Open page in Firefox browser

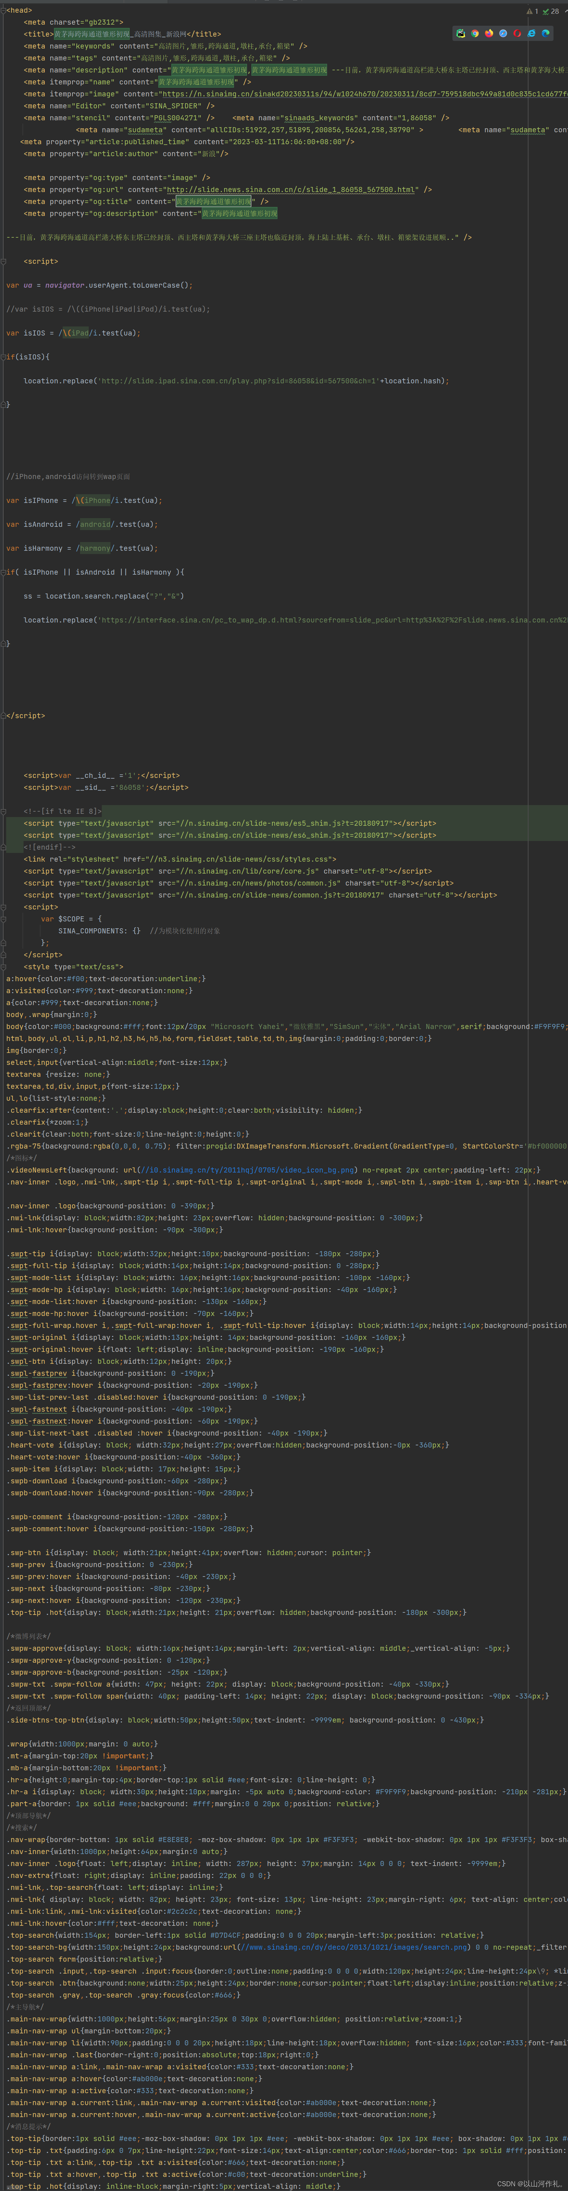pyautogui.click(x=489, y=33)
